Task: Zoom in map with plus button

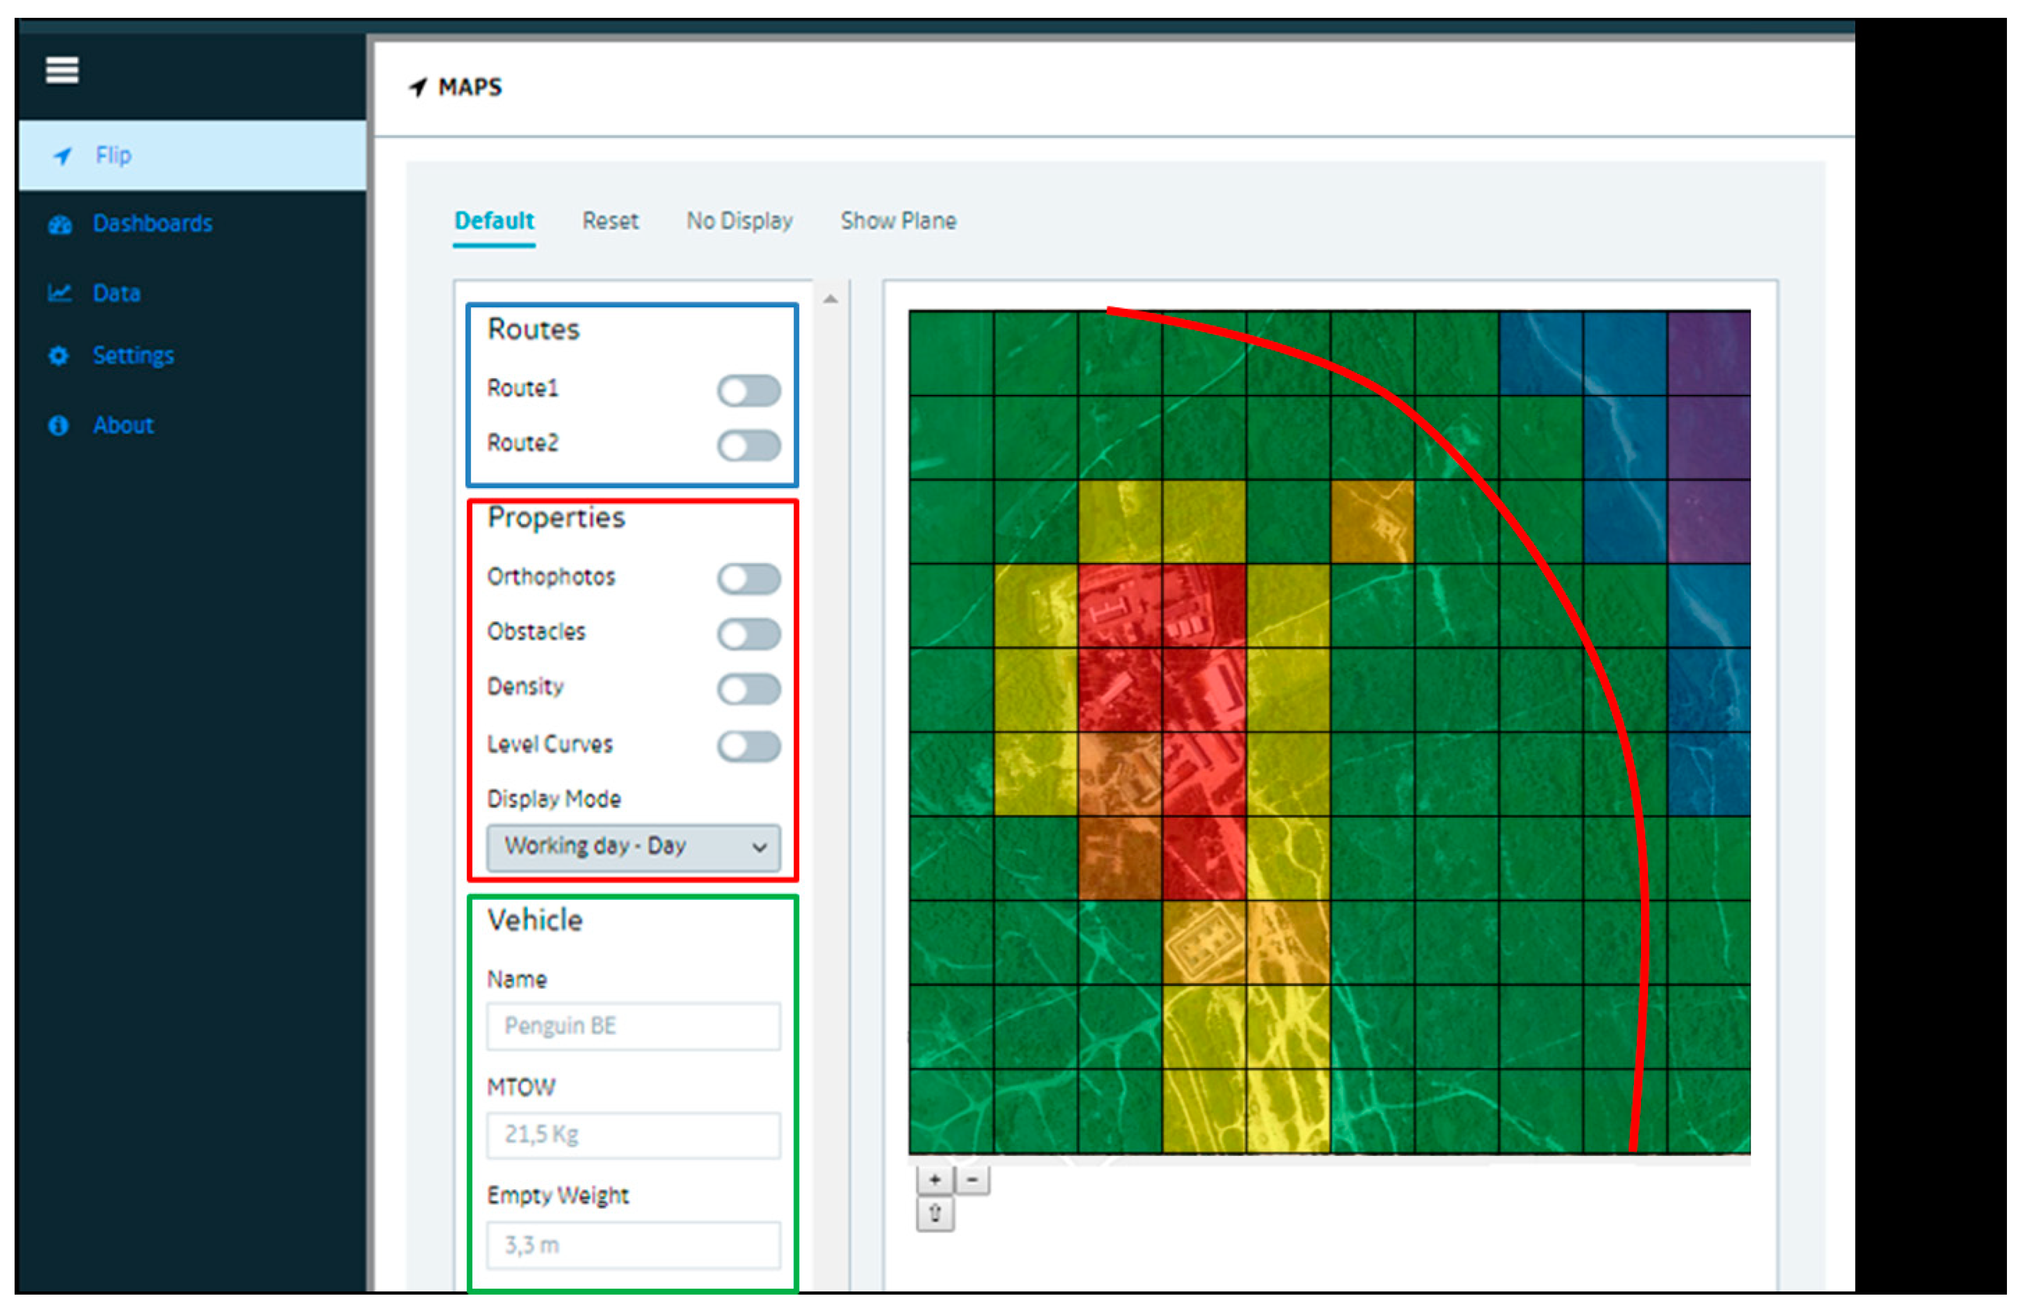Action: point(934,1180)
